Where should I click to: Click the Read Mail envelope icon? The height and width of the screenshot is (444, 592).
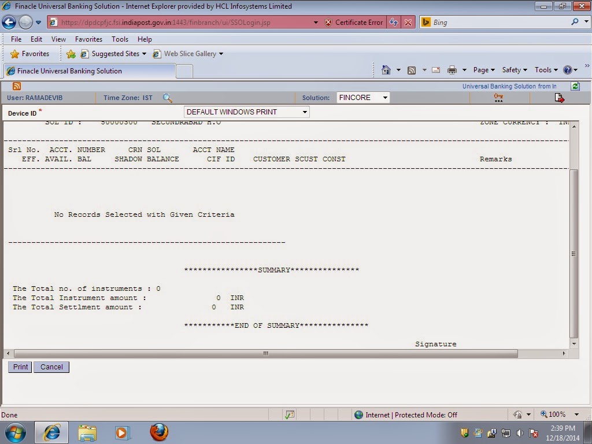coord(435,69)
